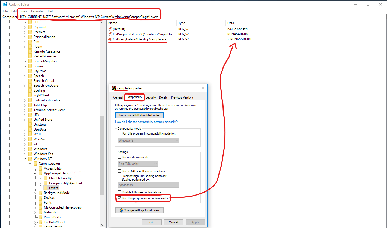Enable Run this program in compatibility mode

[120, 133]
